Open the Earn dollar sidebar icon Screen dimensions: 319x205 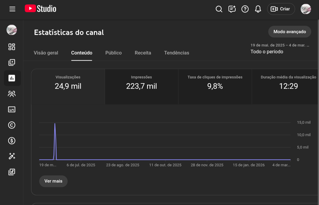pyautogui.click(x=12, y=141)
